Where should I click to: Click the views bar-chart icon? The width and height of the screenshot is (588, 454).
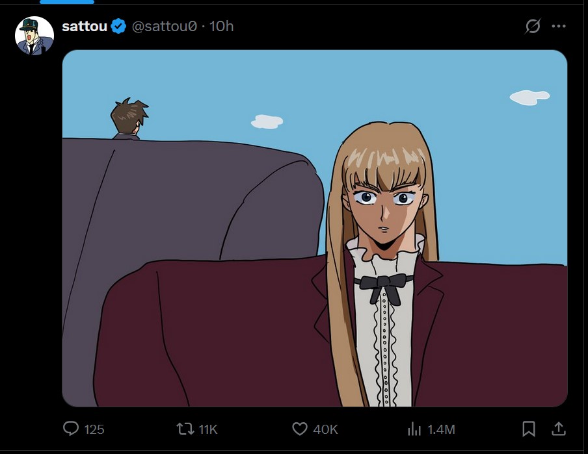[414, 429]
